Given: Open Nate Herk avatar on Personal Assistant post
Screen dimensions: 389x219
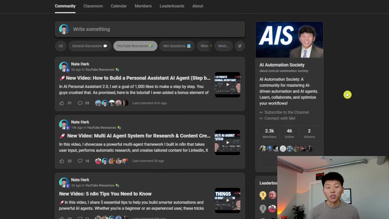Looking at the screenshot, I should (x=64, y=67).
